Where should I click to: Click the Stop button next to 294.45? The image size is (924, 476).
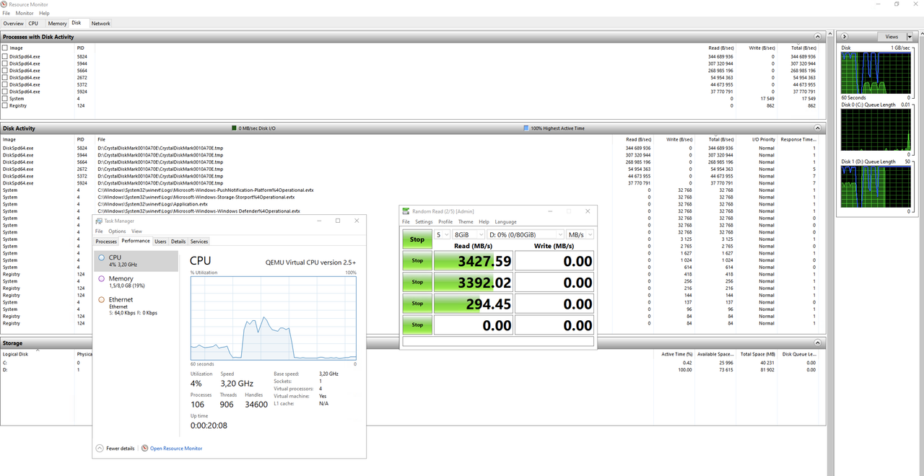(x=417, y=304)
